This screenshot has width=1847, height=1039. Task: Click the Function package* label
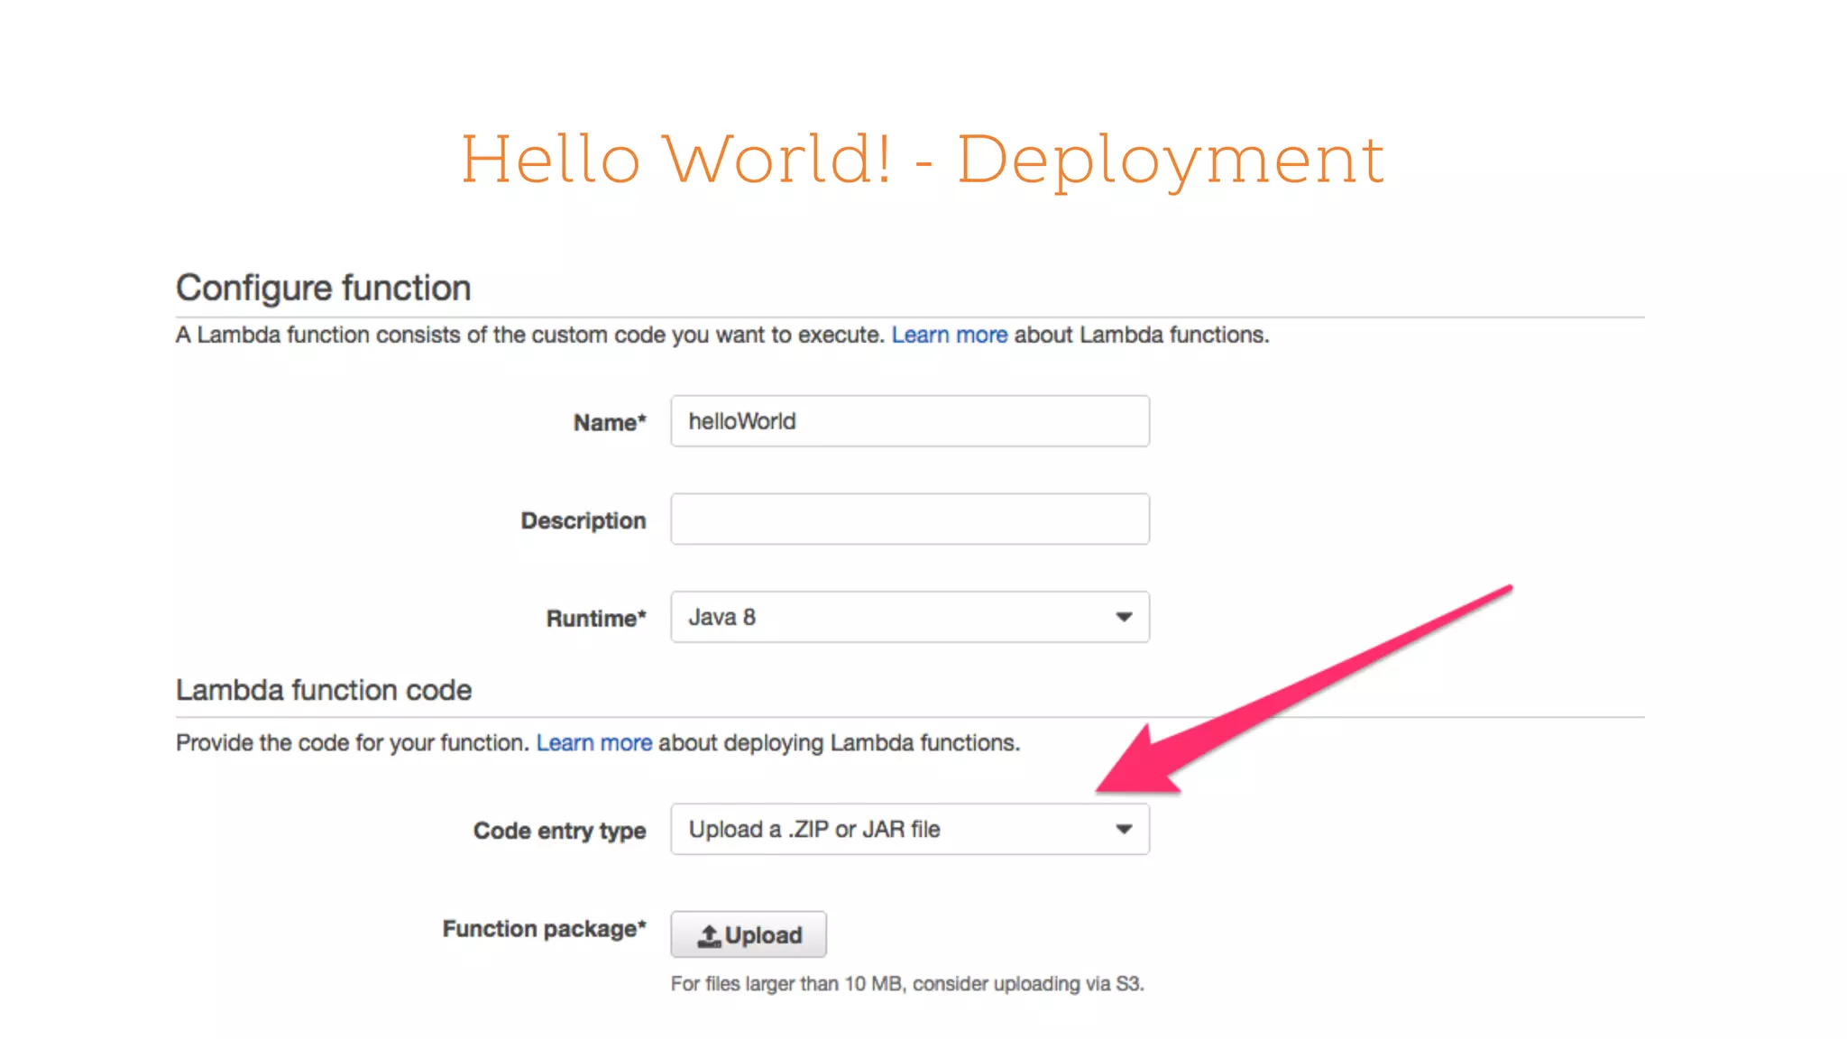coord(544,929)
